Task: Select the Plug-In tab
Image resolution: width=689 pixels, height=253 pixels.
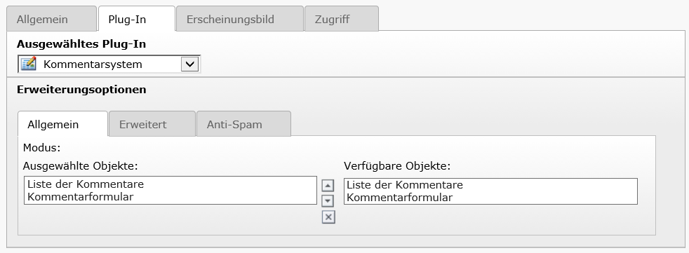Action: tap(127, 20)
